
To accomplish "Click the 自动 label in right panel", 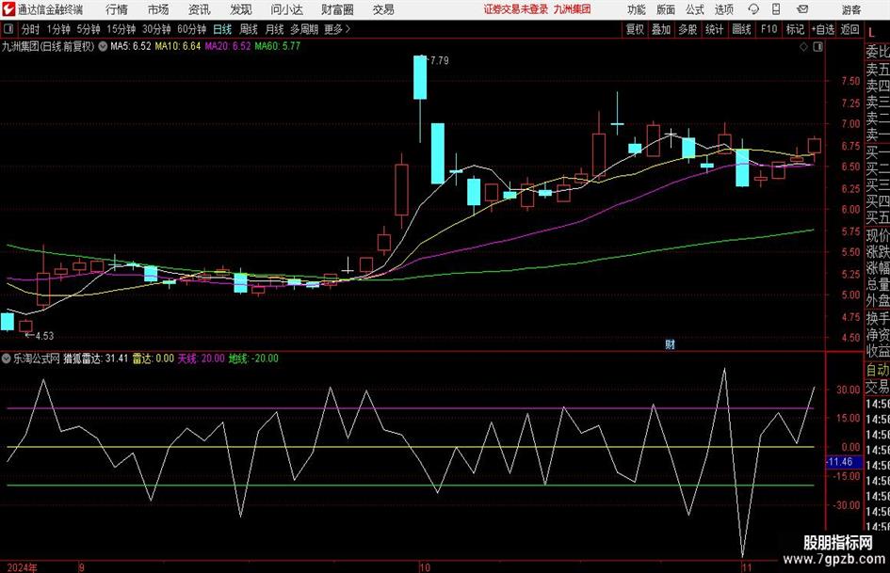I will click(x=878, y=370).
